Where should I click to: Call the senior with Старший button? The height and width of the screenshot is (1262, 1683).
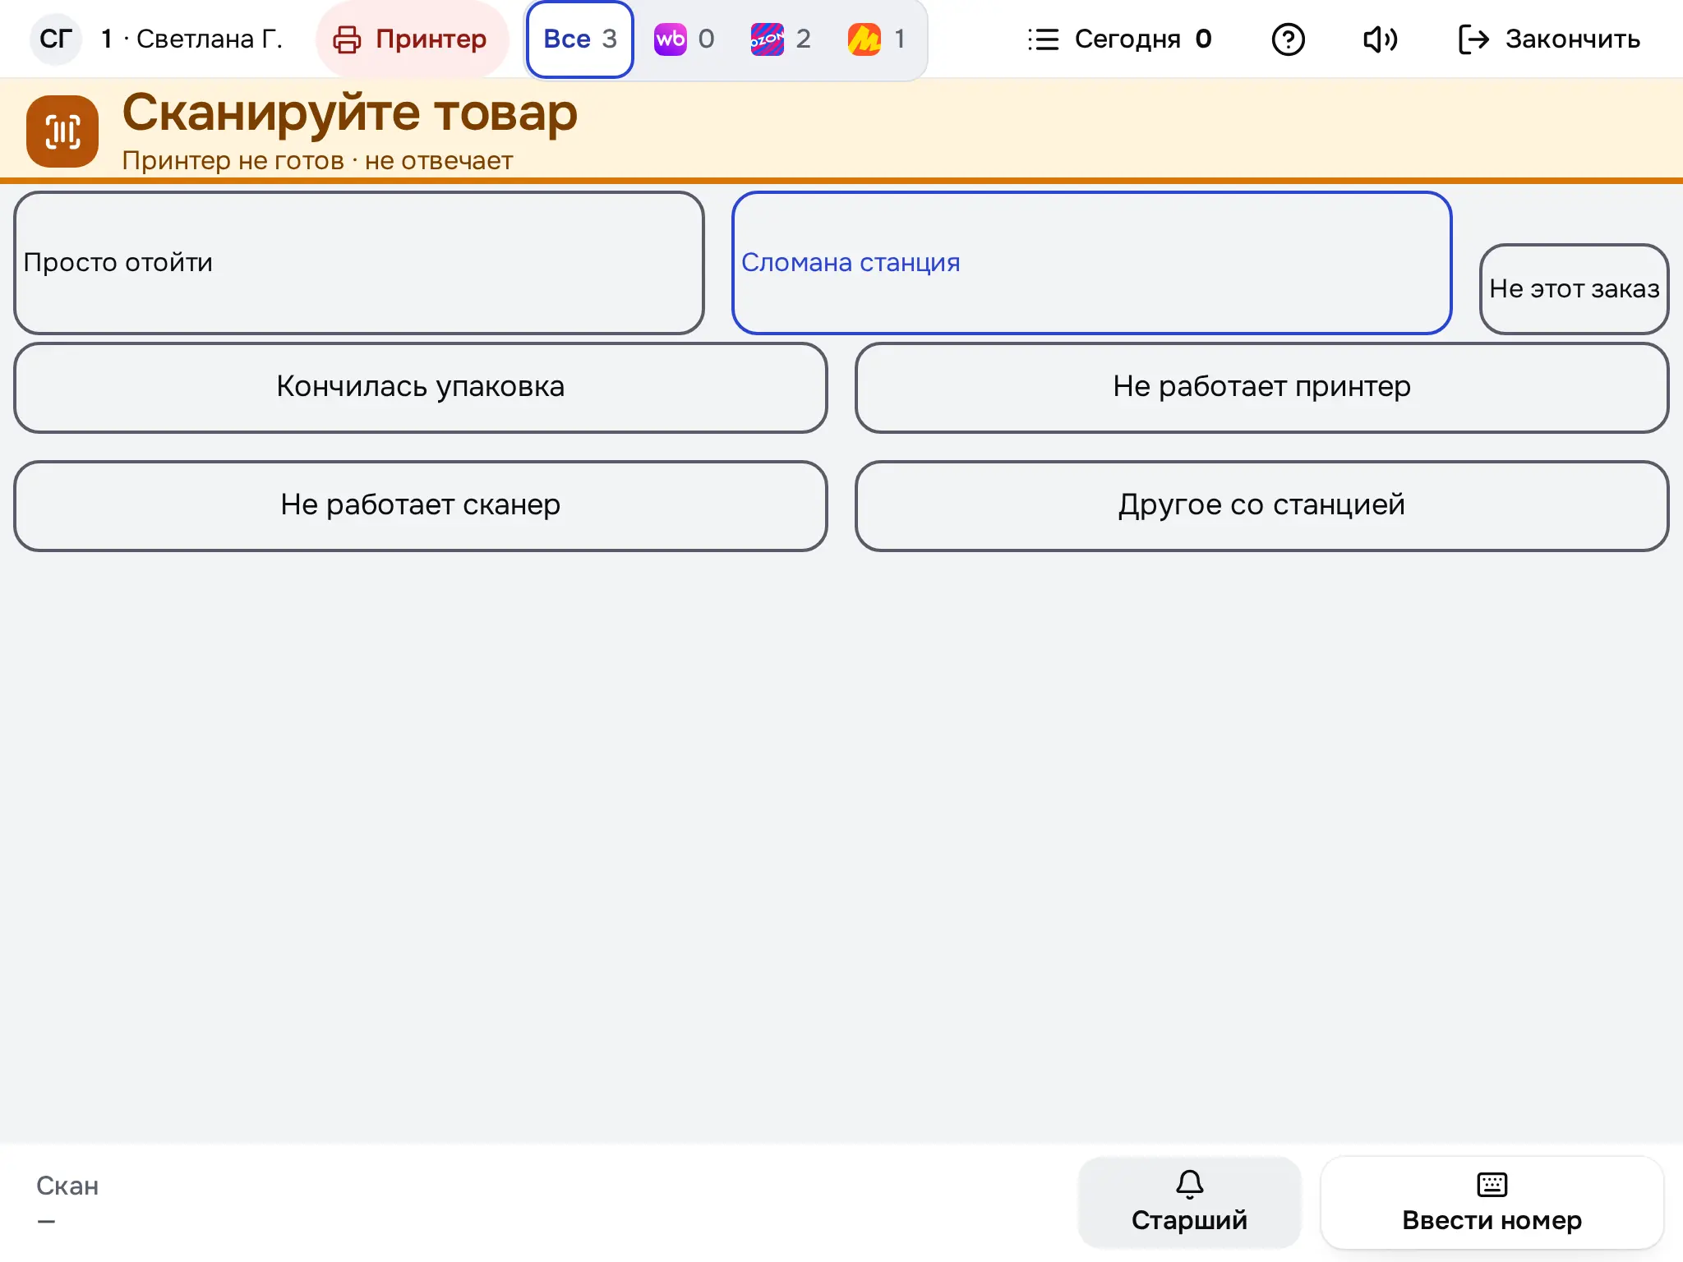click(1189, 1202)
